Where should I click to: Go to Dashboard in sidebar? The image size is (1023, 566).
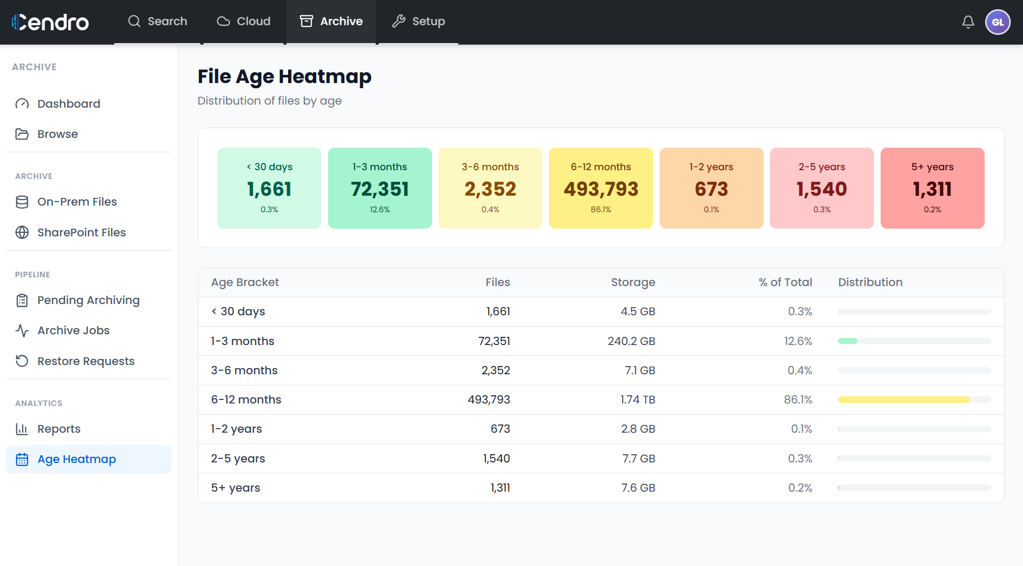pyautogui.click(x=89, y=104)
